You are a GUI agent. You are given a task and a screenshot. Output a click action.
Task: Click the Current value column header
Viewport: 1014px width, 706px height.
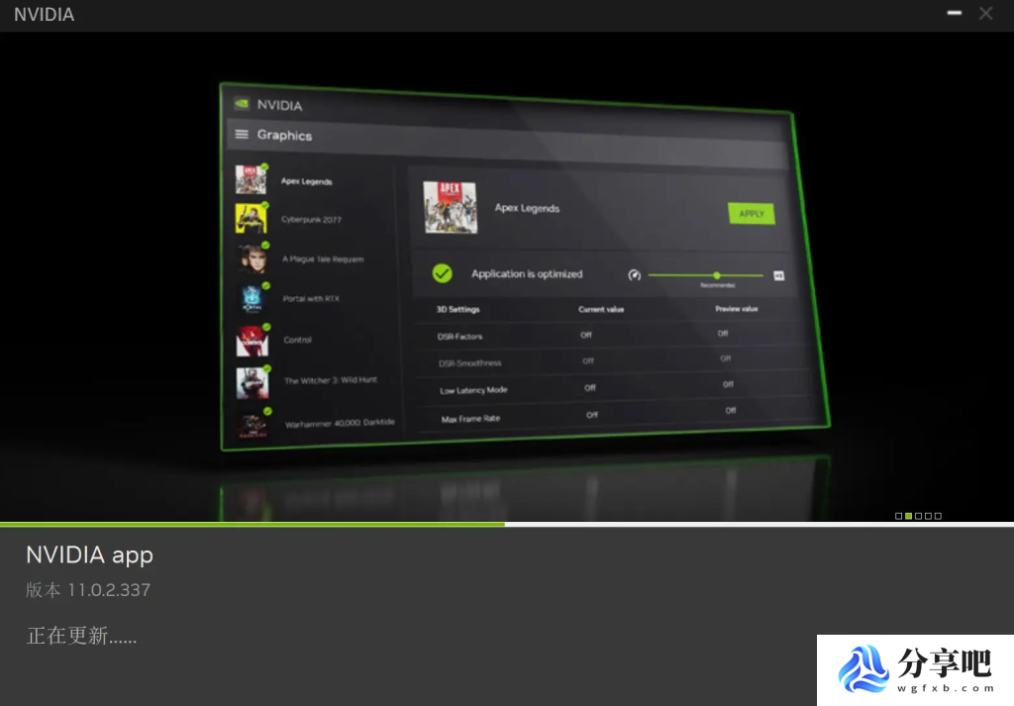coord(601,309)
